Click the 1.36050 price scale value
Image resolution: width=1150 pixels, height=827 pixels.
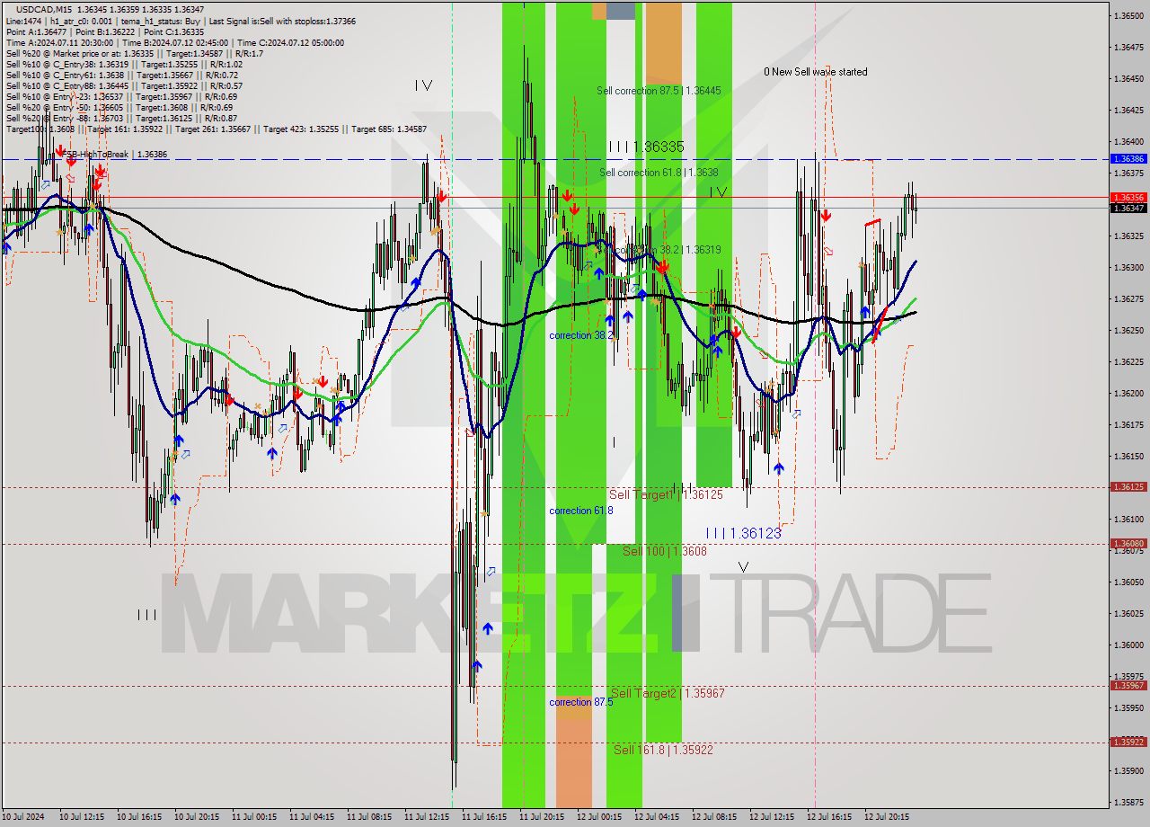(1128, 582)
